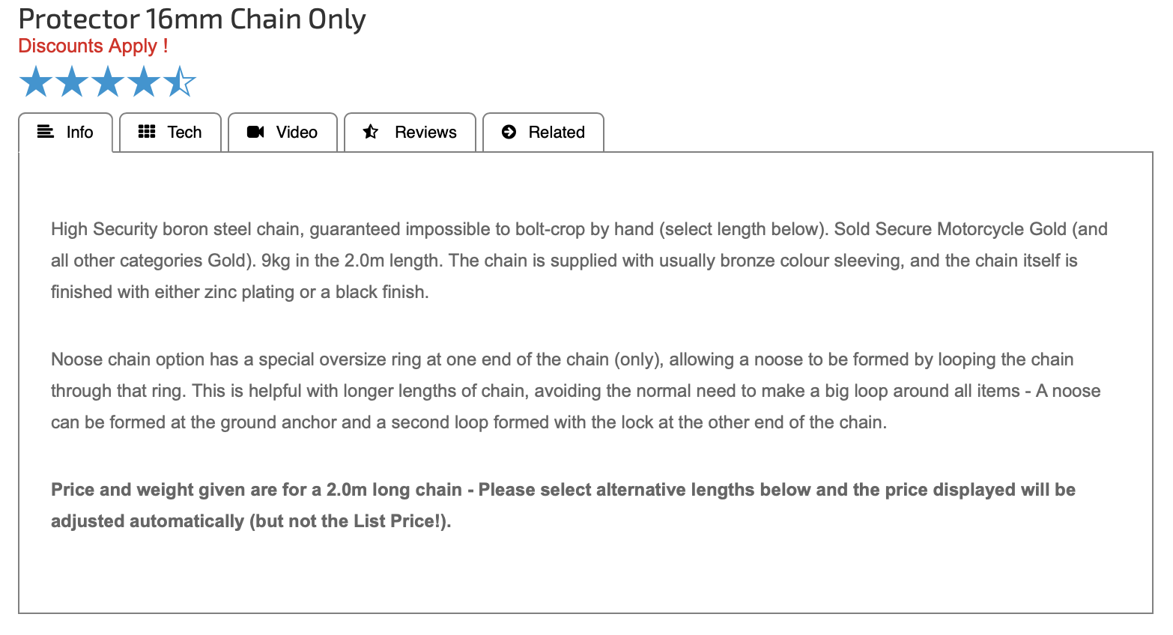Click the half-star icon on Reviews tab
The image size is (1173, 635).
pyautogui.click(x=371, y=132)
